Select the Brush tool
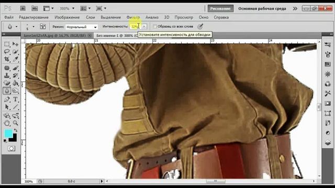The height and width of the screenshot is (188, 335). [x=15, y=68]
